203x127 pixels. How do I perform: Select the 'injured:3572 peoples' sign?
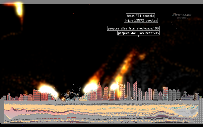coord(141,21)
